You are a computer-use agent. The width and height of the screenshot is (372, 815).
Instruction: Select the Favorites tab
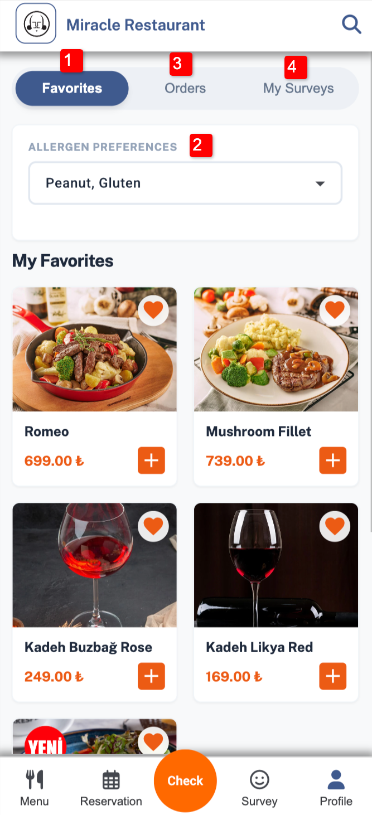72,88
